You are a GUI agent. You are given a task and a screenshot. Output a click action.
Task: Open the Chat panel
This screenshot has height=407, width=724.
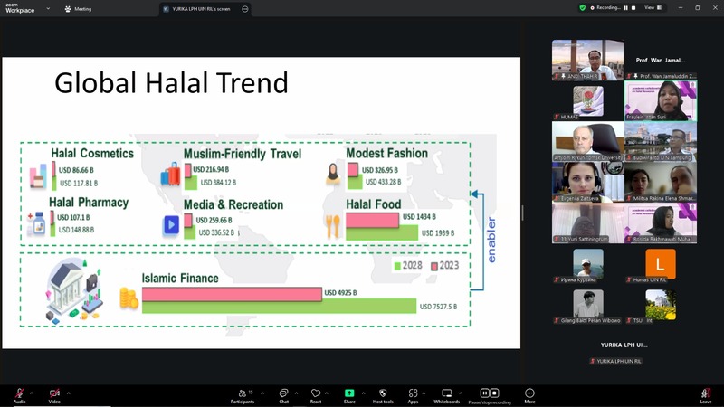(283, 394)
